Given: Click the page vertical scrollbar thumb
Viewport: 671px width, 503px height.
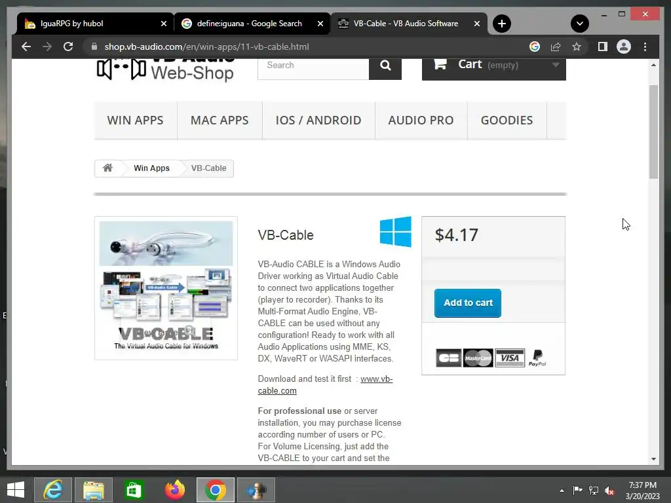Looking at the screenshot, I should coord(653,132).
